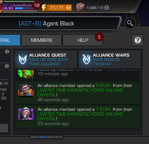Image resolution: width=149 pixels, height=144 pixels.
Task: Tap the energy info icon beside 71/71
Action: (x=68, y=8)
